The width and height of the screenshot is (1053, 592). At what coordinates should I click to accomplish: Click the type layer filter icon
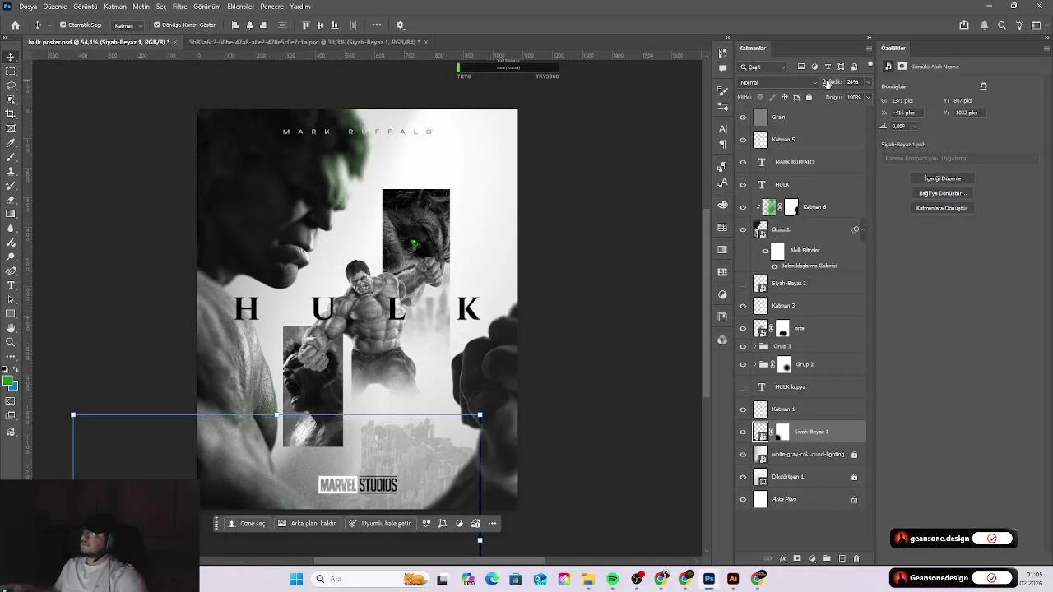click(828, 67)
